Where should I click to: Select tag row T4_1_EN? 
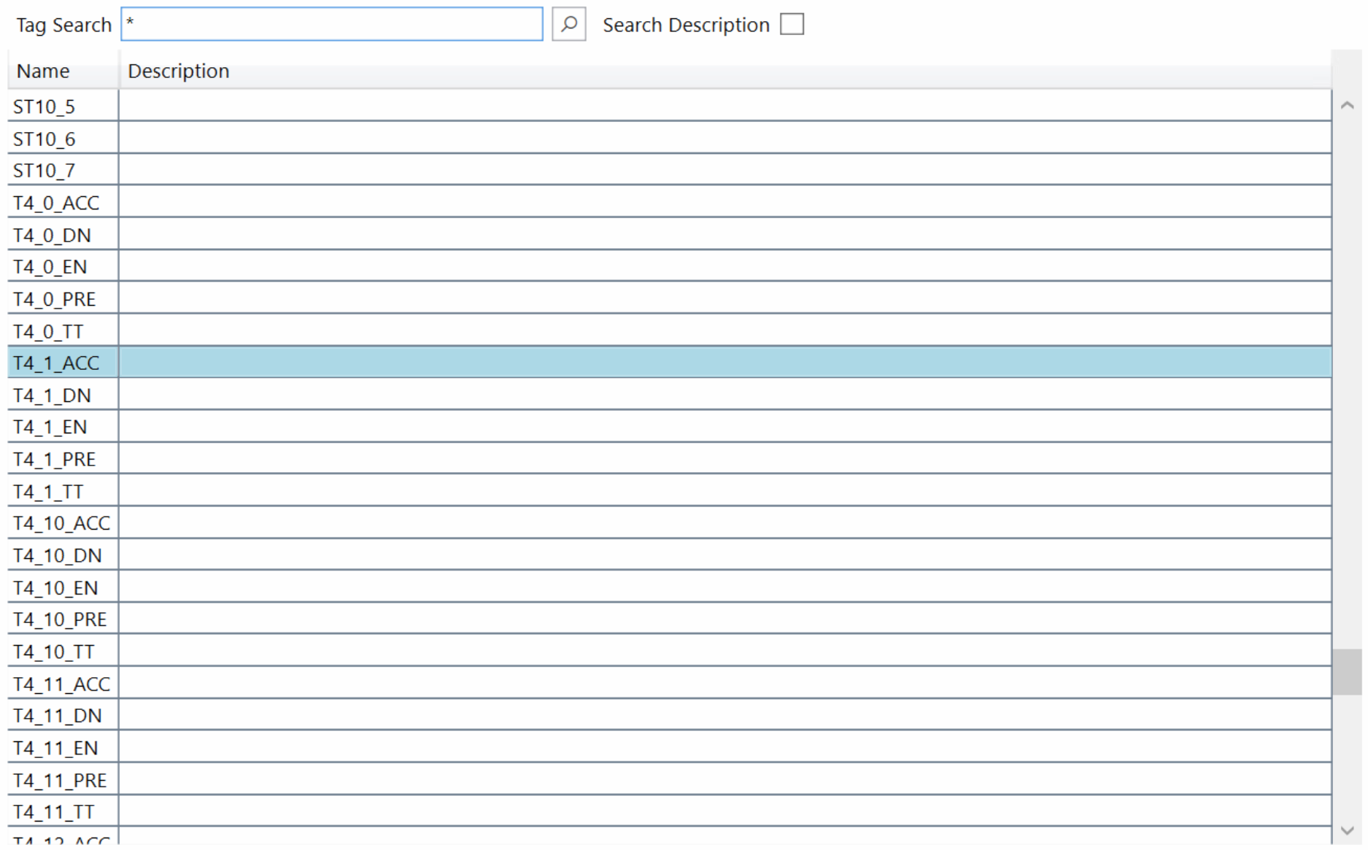670,427
